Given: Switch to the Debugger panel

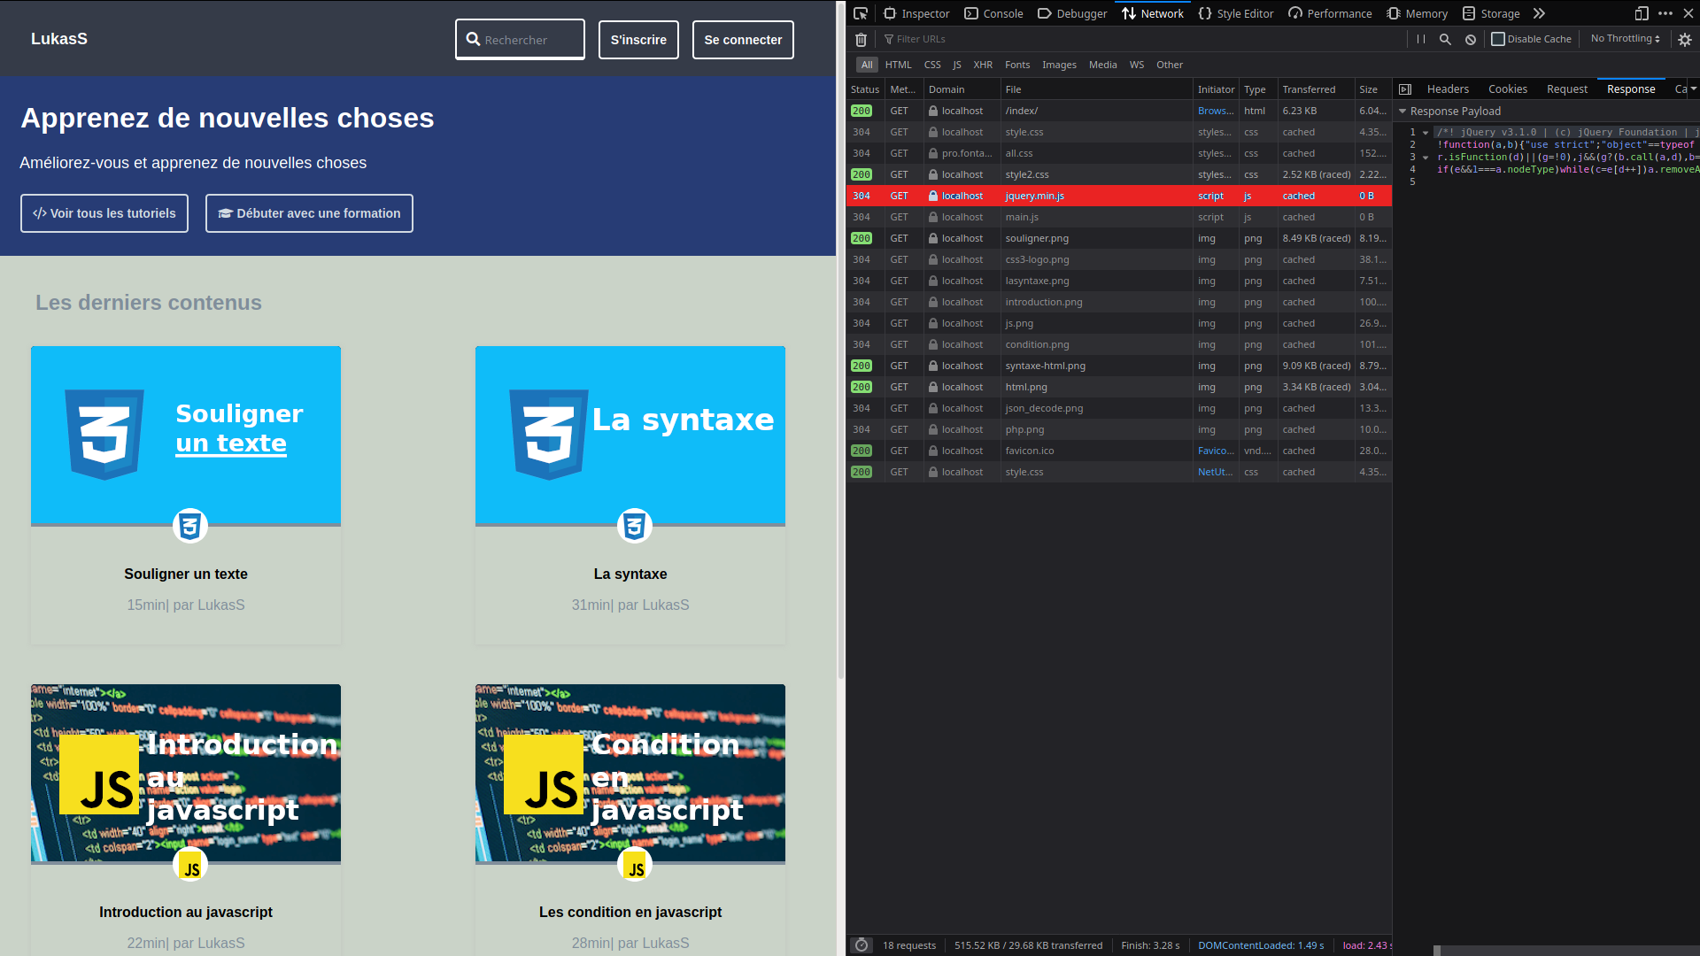Looking at the screenshot, I should pyautogui.click(x=1072, y=13).
